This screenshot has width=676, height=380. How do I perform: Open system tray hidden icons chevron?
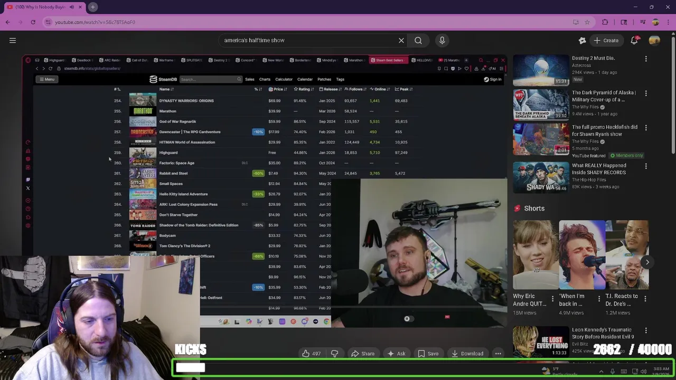click(601, 372)
